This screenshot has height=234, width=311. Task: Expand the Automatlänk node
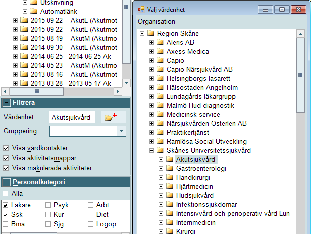point(25,12)
